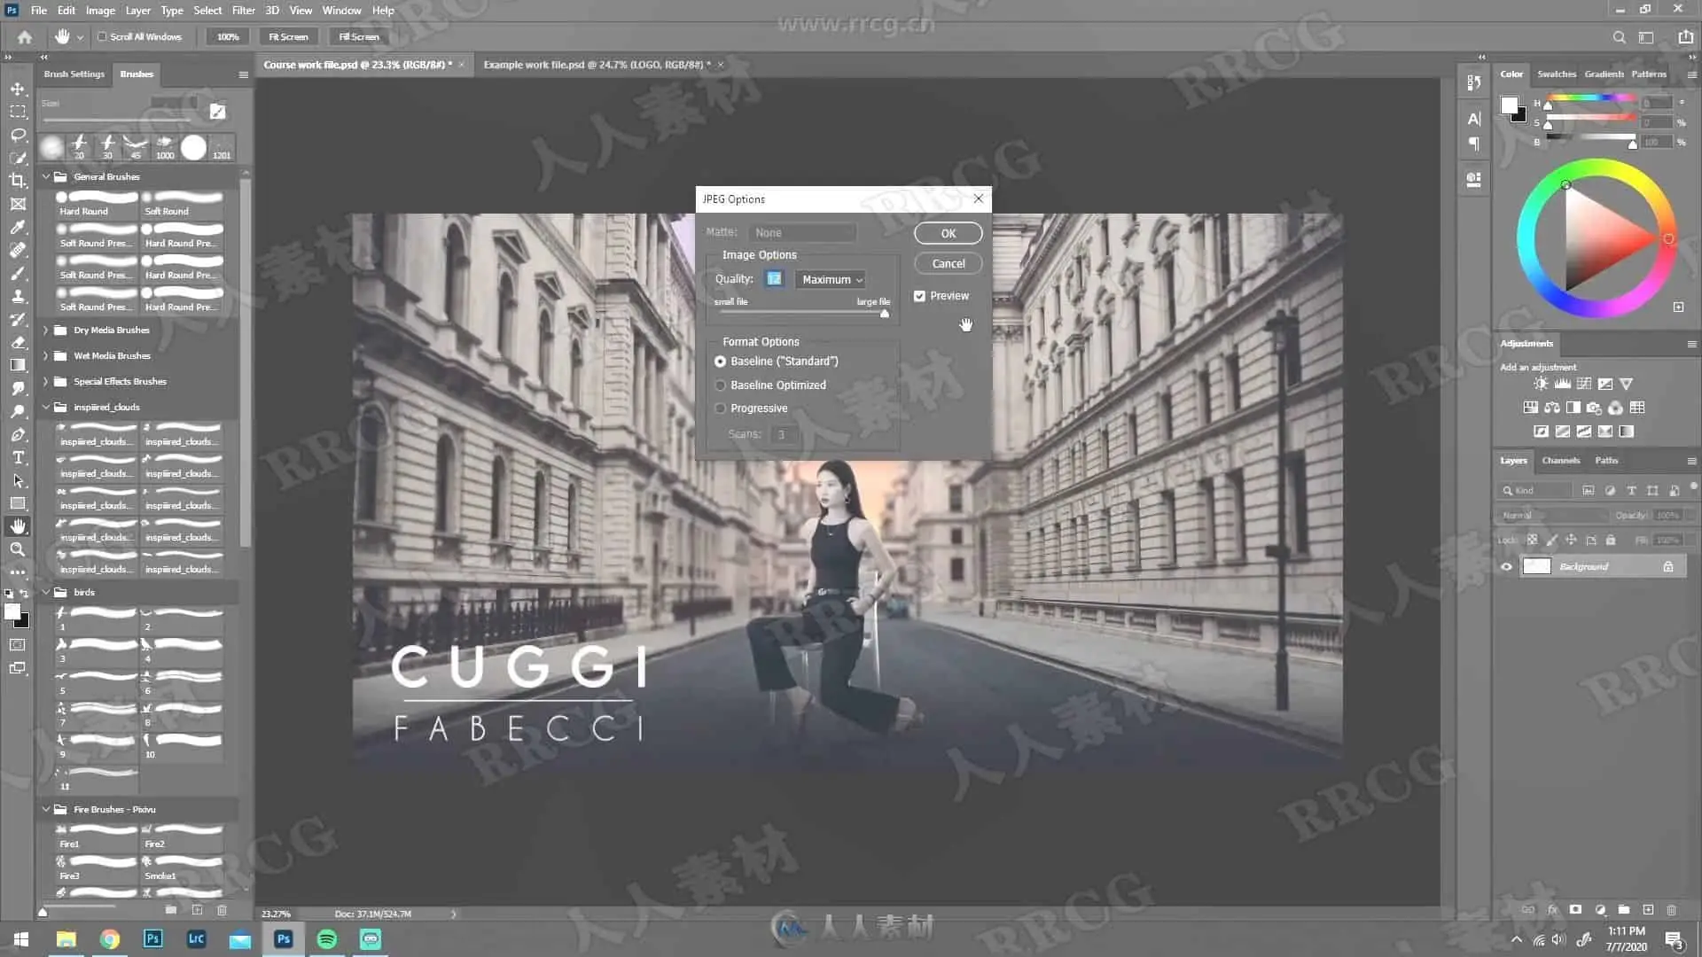This screenshot has width=1702, height=957.
Task: Select the Horizontal Type tool
Action: tap(18, 457)
